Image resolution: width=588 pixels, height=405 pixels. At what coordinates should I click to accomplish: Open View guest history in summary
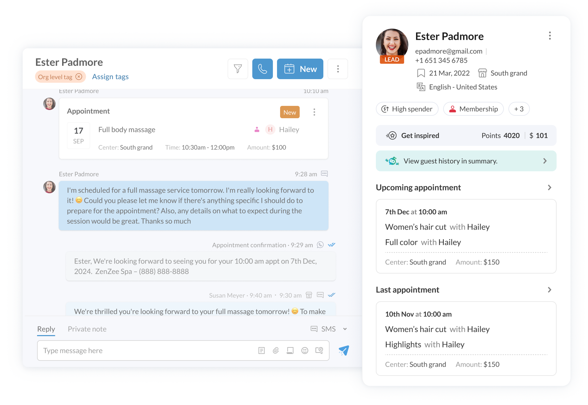pos(466,161)
